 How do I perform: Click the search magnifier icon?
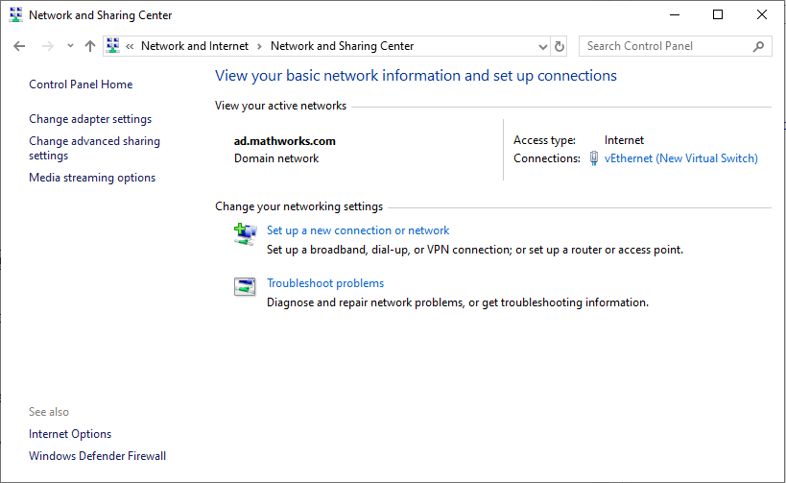pyautogui.click(x=759, y=46)
